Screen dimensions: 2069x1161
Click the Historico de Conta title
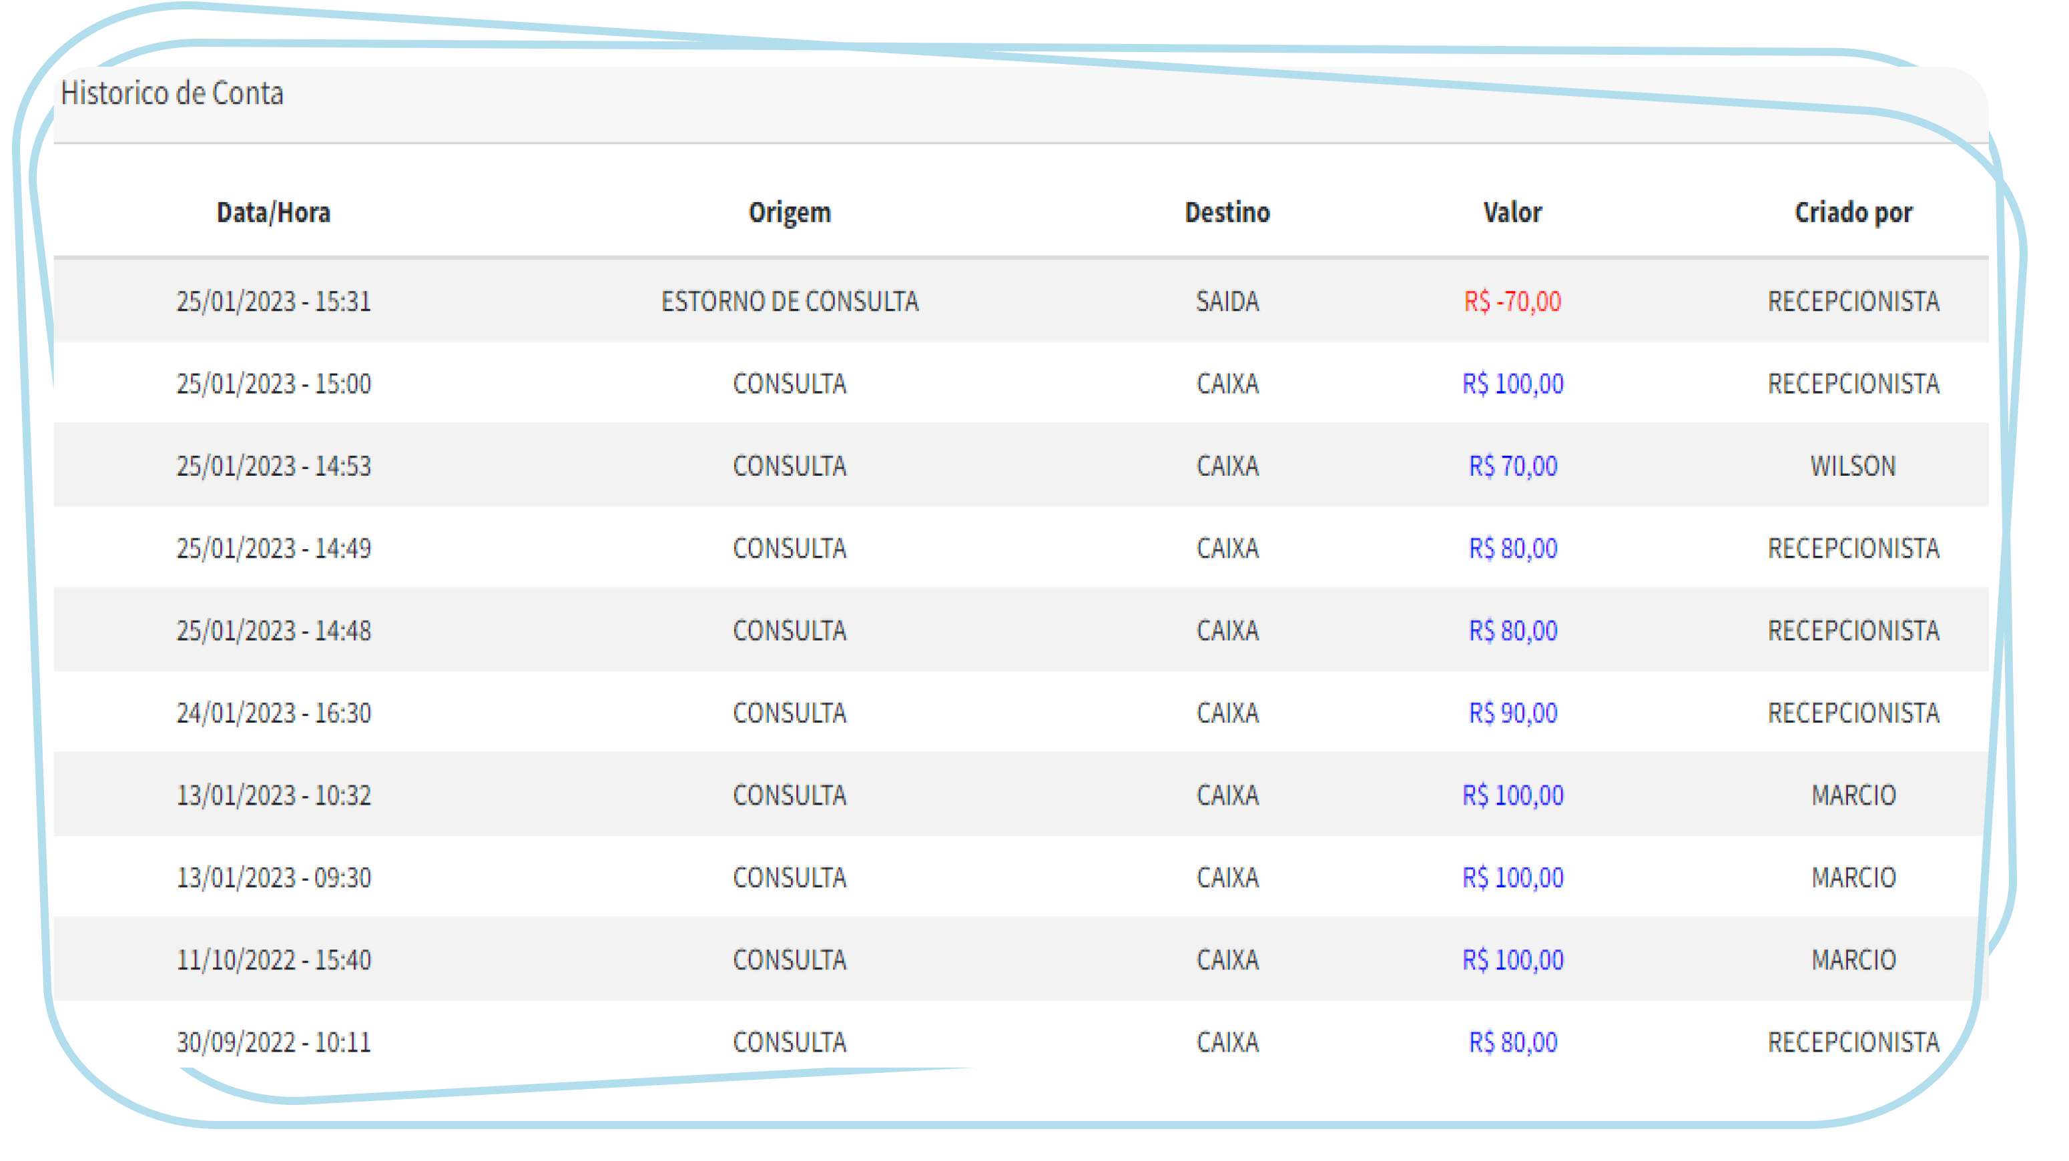[172, 94]
